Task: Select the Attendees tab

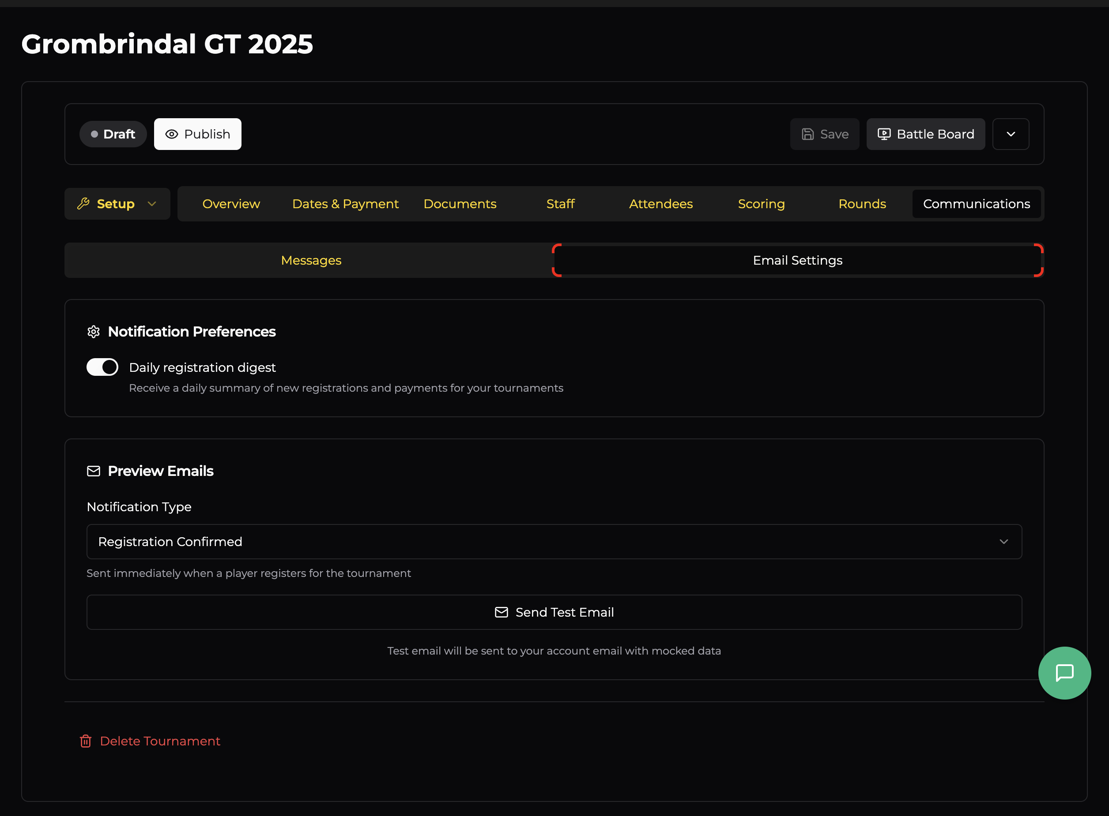Action: pos(660,203)
